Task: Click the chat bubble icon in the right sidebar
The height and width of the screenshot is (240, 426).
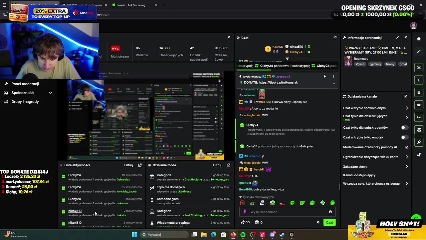Action: pos(419,105)
